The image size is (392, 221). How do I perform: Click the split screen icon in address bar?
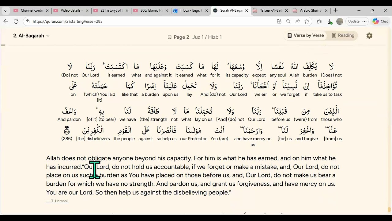[279, 21]
